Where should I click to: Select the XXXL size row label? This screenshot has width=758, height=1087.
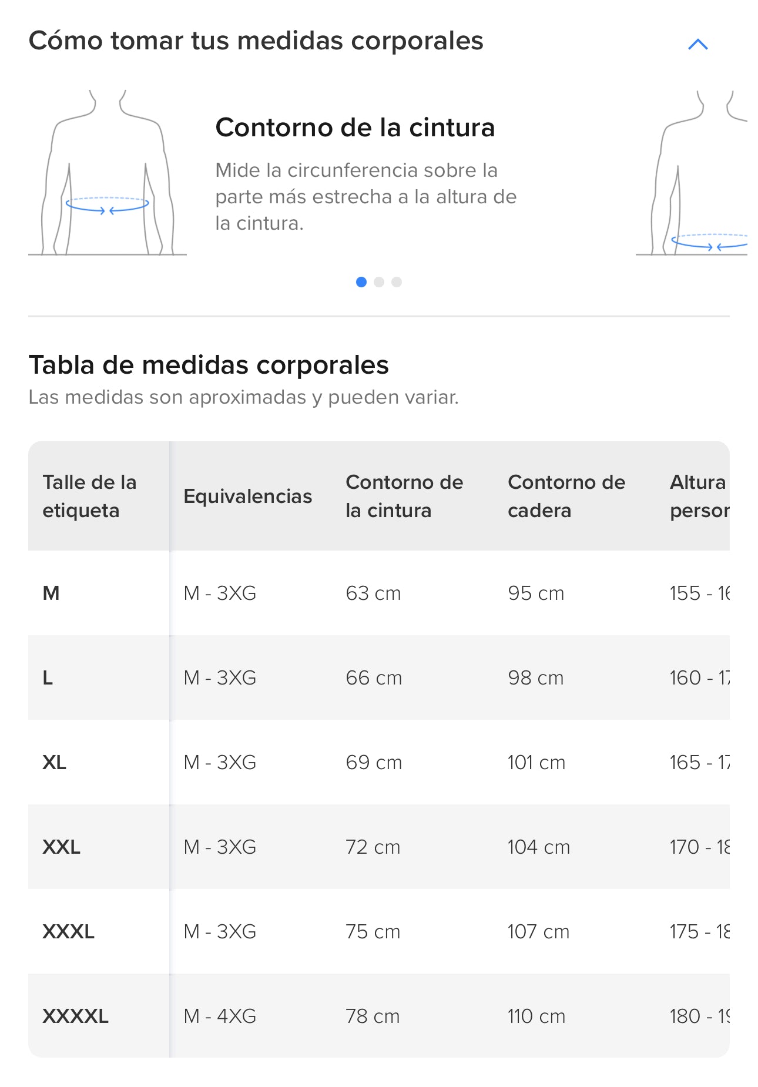tap(68, 931)
